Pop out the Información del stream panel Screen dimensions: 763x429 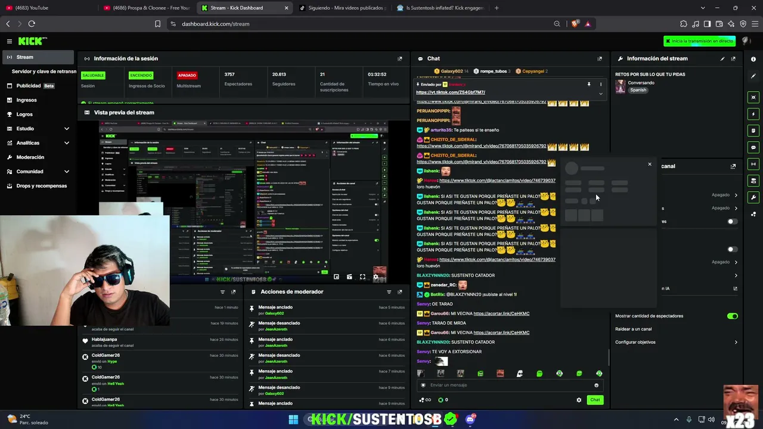click(733, 58)
